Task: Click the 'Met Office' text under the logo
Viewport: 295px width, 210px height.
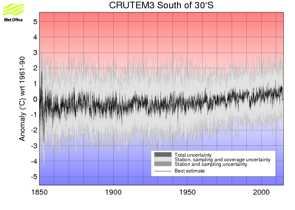Action: pyautogui.click(x=13, y=20)
